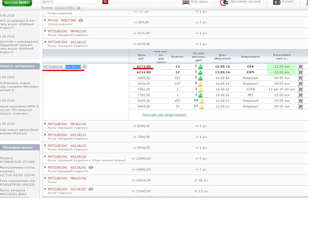Click the search field containing SB7872
The height and width of the screenshot is (228, 323).
(x=71, y=2)
